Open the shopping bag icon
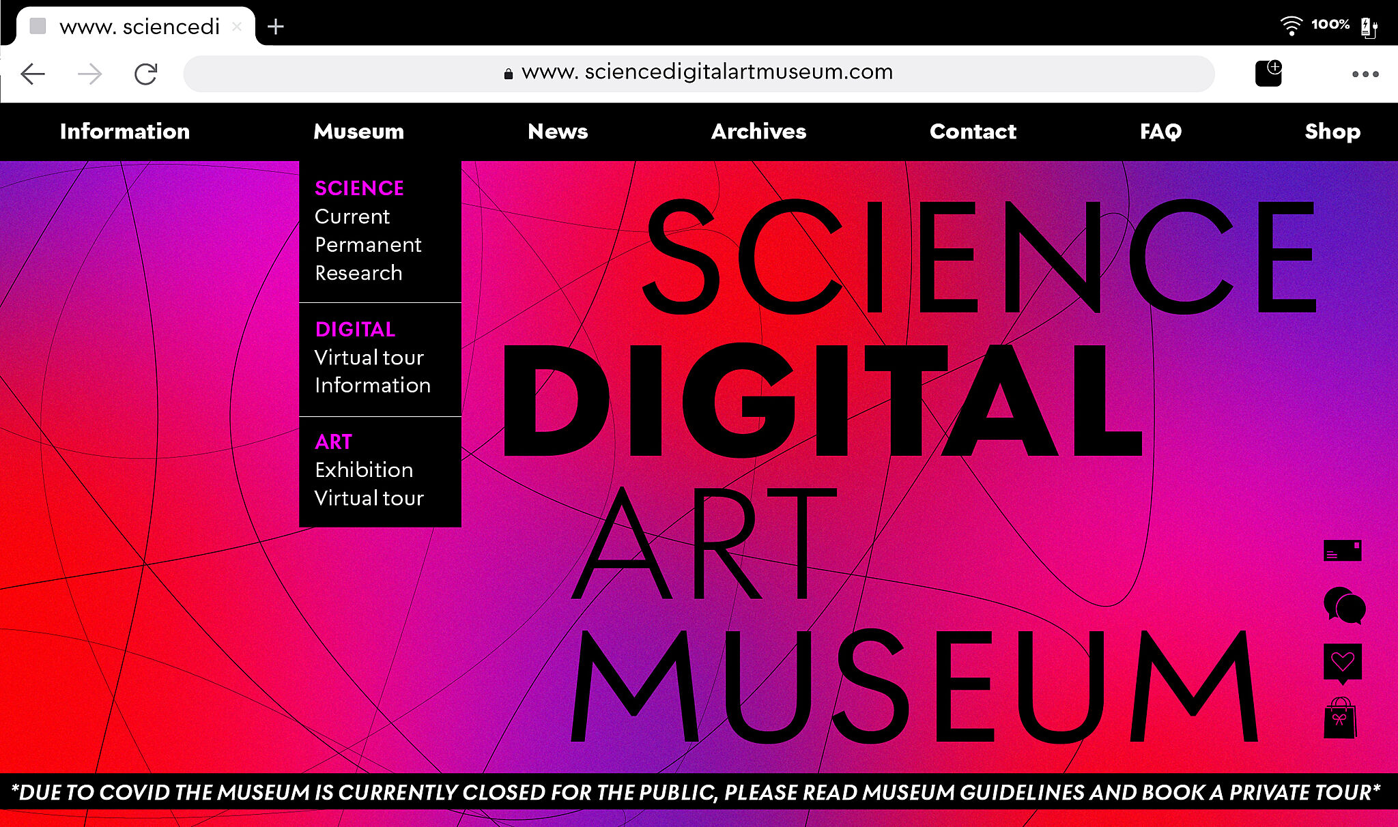Screen dimensions: 1398x827 coord(1340,719)
